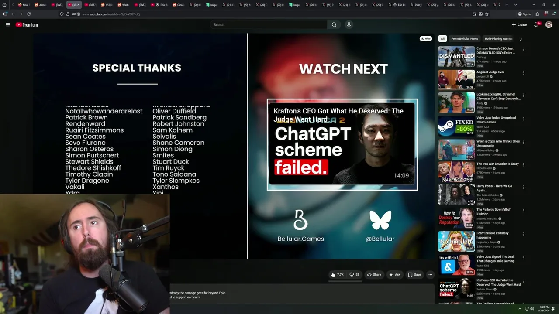Viewport: 559px width, 314px height.
Task: Focus the YouTube search box
Action: pyautogui.click(x=269, y=25)
